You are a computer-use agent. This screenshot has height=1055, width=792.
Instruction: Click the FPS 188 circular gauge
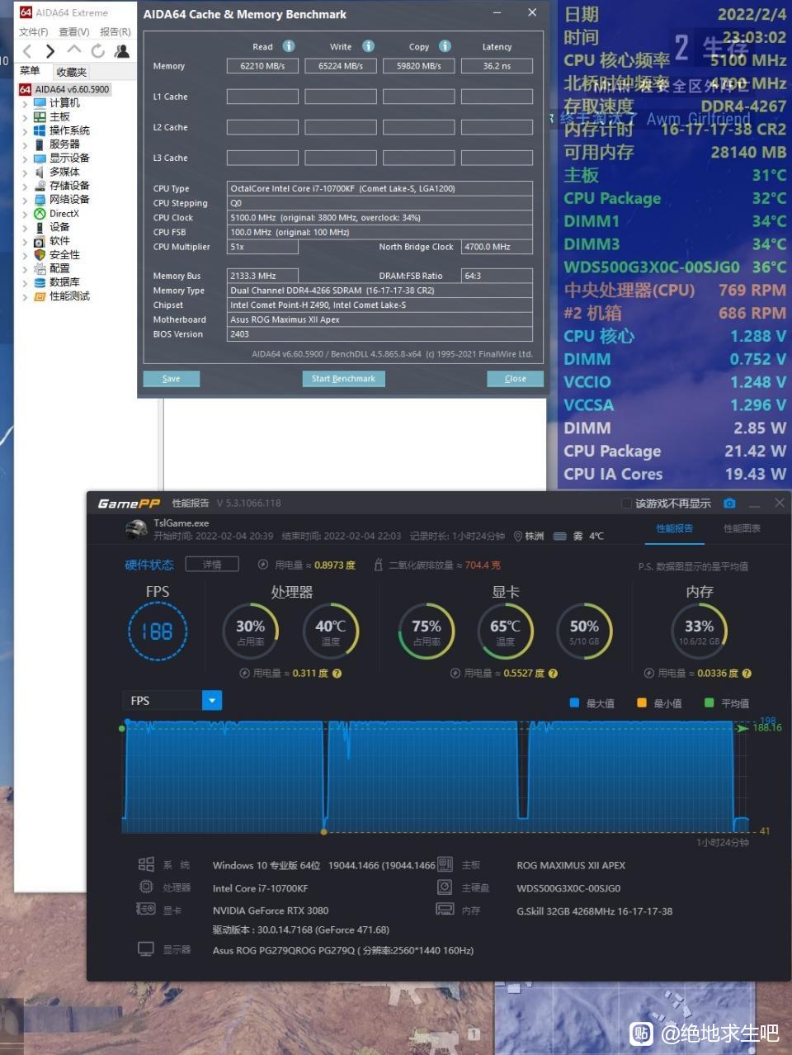point(157,632)
